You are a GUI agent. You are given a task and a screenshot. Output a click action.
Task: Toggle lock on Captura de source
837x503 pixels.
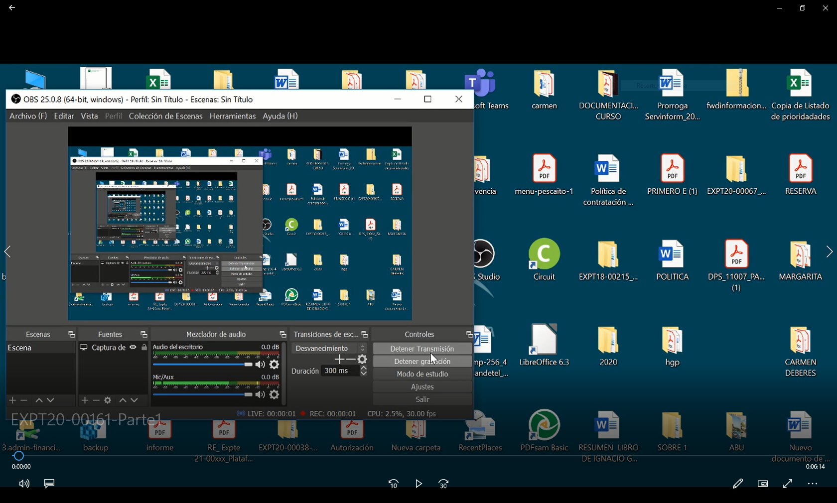(x=144, y=348)
